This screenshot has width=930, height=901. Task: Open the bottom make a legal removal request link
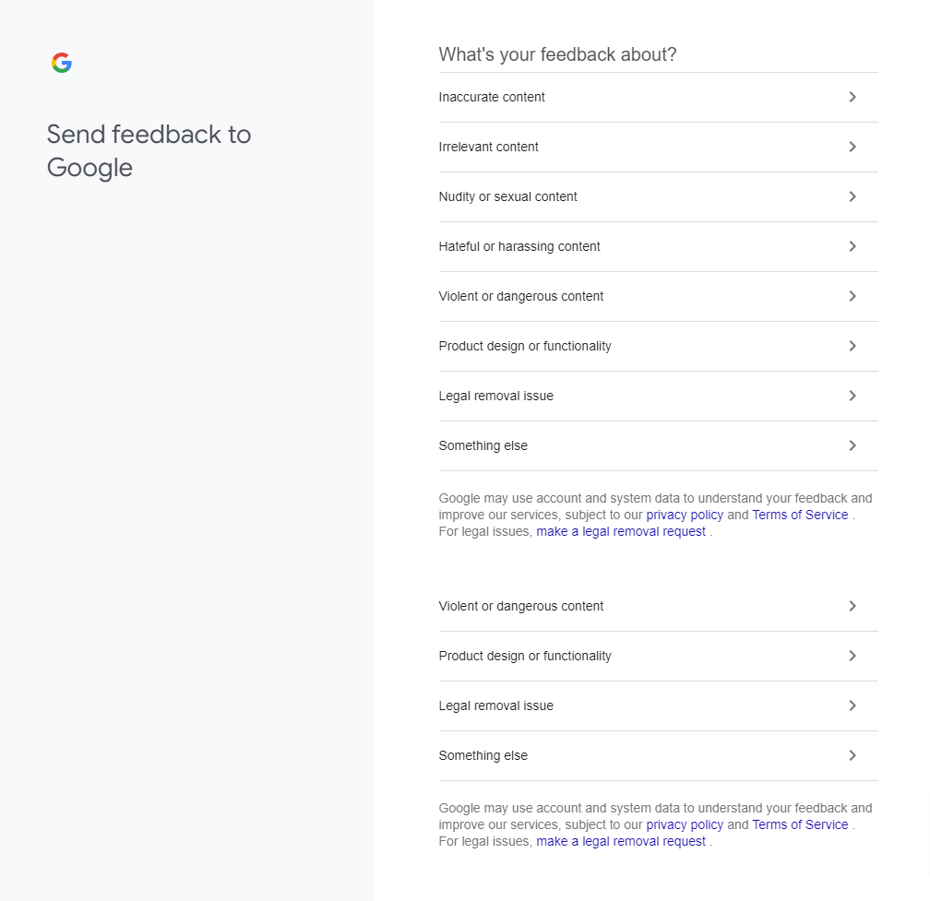coord(621,842)
